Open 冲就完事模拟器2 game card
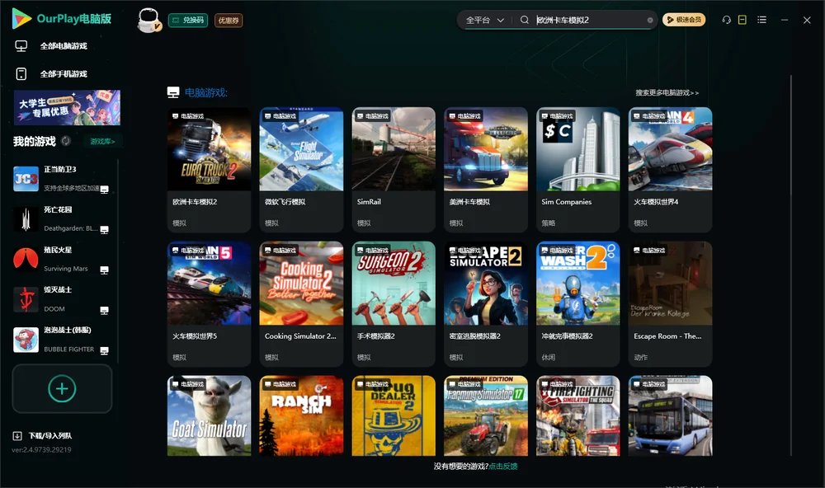The height and width of the screenshot is (488, 825). coord(578,304)
